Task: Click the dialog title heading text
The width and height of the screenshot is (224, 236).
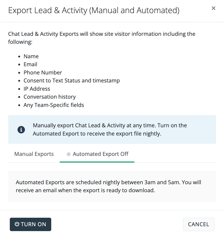Action: 94,10
